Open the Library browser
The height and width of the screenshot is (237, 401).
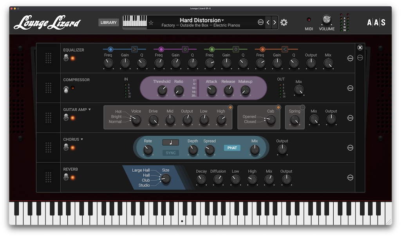point(108,22)
